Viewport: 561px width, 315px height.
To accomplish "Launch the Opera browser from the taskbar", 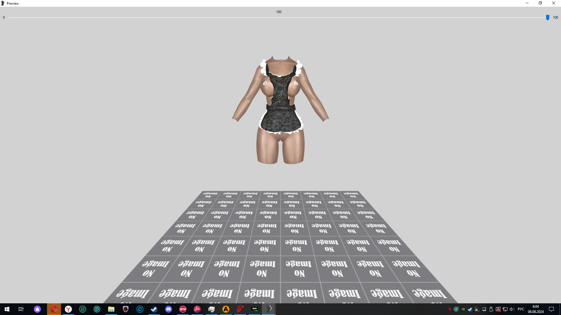I will [x=54, y=309].
